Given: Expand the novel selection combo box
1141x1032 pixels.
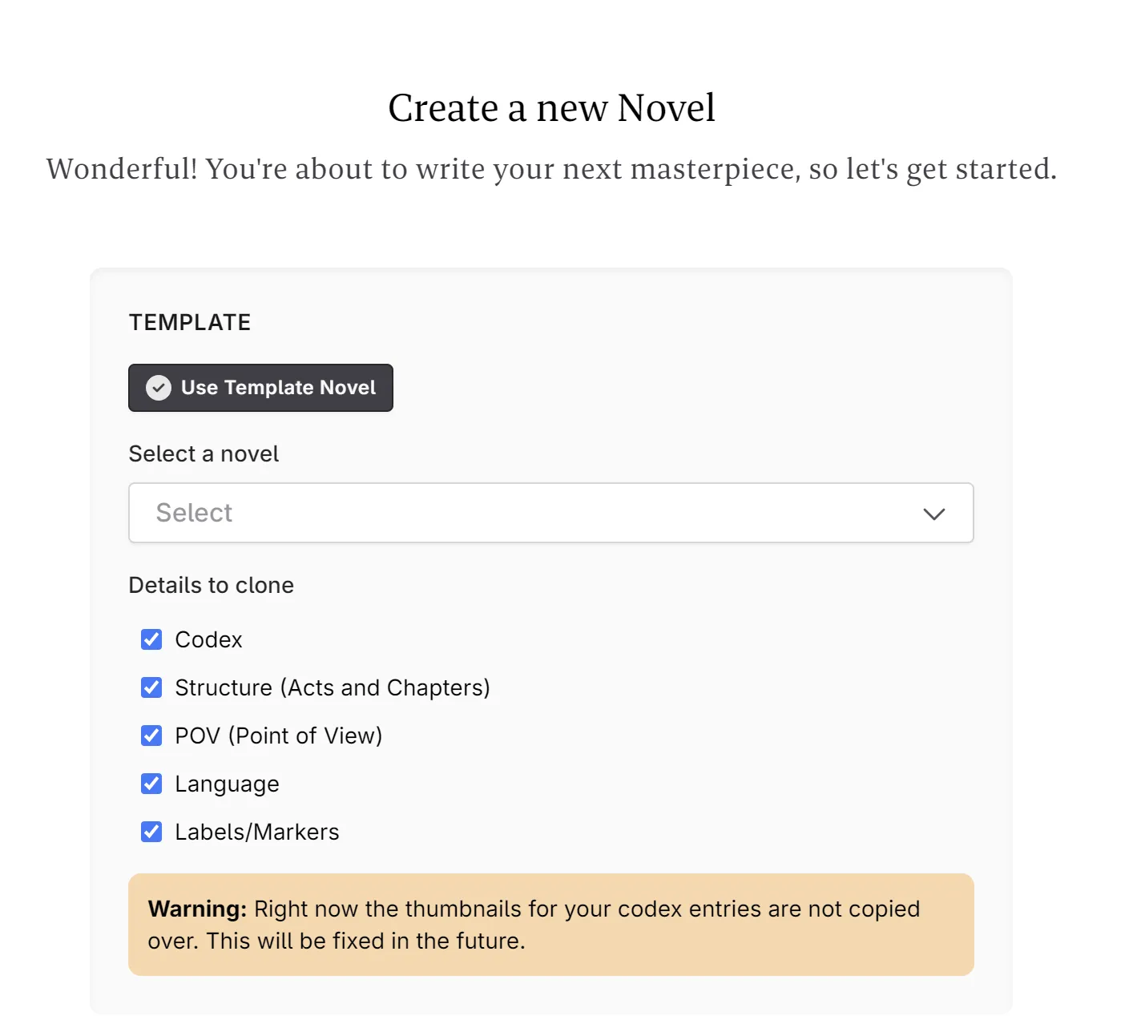Looking at the screenshot, I should click(550, 513).
